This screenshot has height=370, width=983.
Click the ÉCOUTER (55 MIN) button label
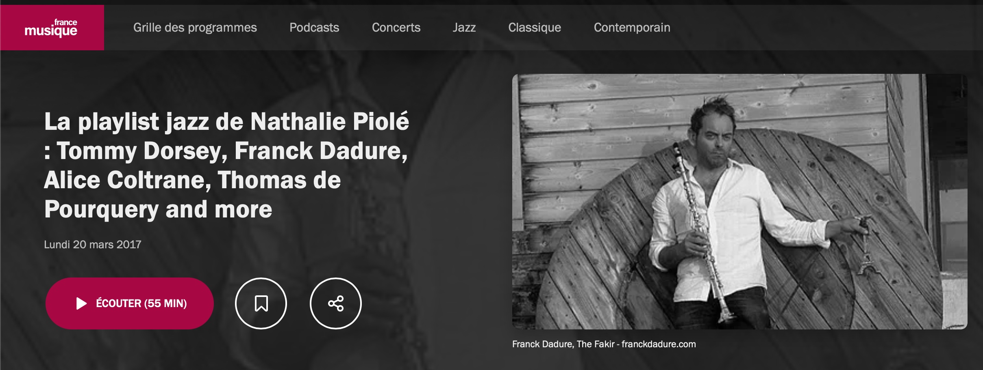pos(141,303)
